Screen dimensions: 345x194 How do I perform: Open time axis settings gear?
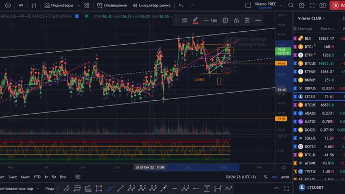[x=284, y=168]
